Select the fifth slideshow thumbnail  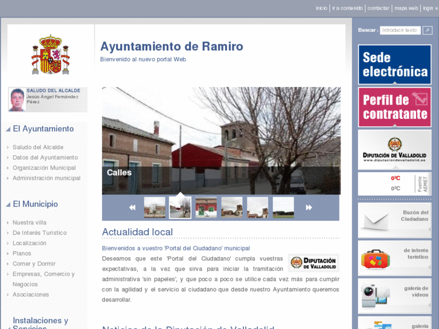coord(258,208)
